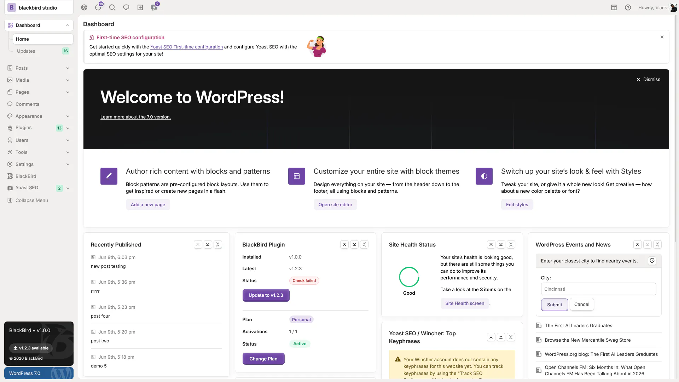The image size is (679, 382).
Task: Expand the Pages submenu
Action: coord(68,92)
